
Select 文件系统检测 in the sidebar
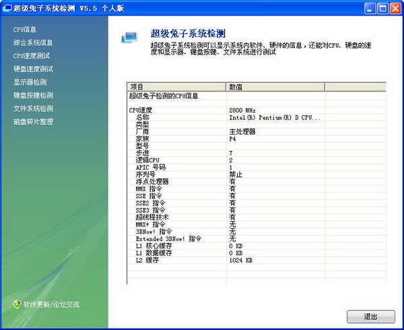pyautogui.click(x=33, y=108)
